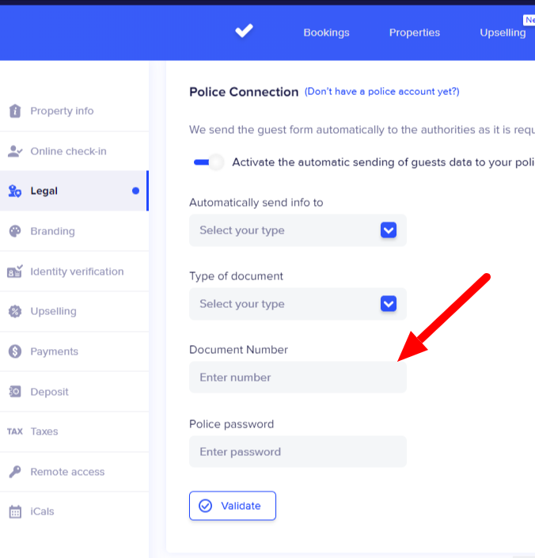Open Taxes settings in the sidebar
Screen dimensions: 535x558
[44, 431]
